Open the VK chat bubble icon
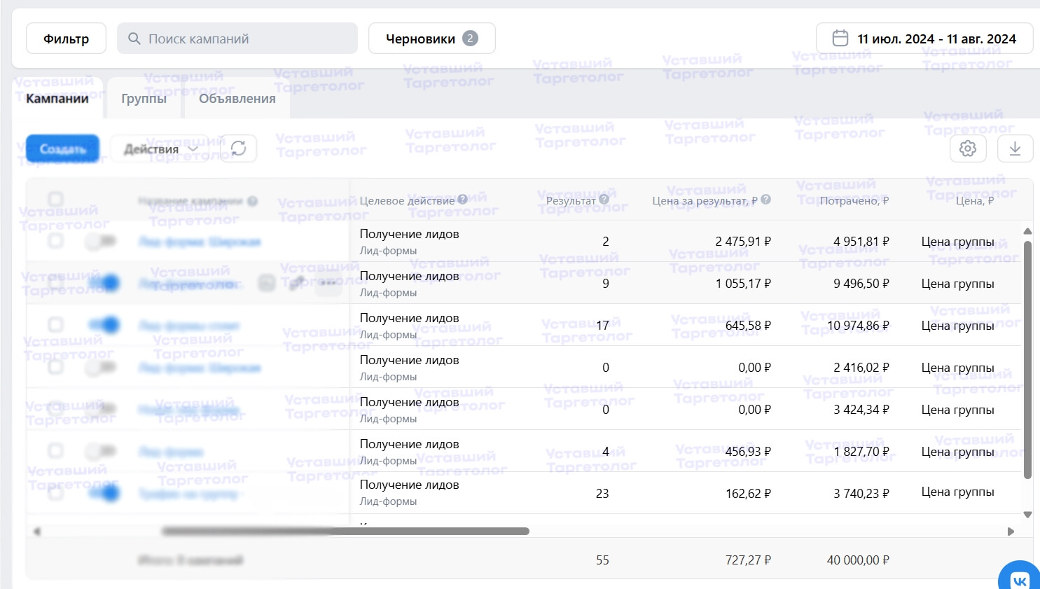This screenshot has width=1040, height=589. pyautogui.click(x=1020, y=579)
